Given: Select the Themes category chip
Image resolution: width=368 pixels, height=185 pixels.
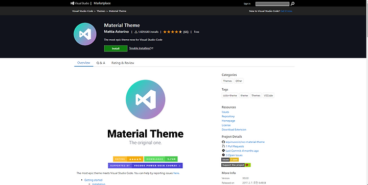Looking at the screenshot, I should click(227, 81).
